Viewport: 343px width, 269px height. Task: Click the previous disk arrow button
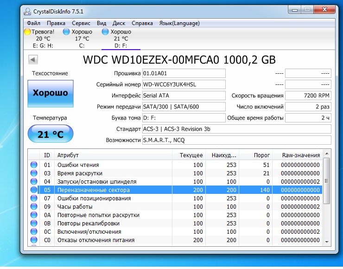click(33, 59)
